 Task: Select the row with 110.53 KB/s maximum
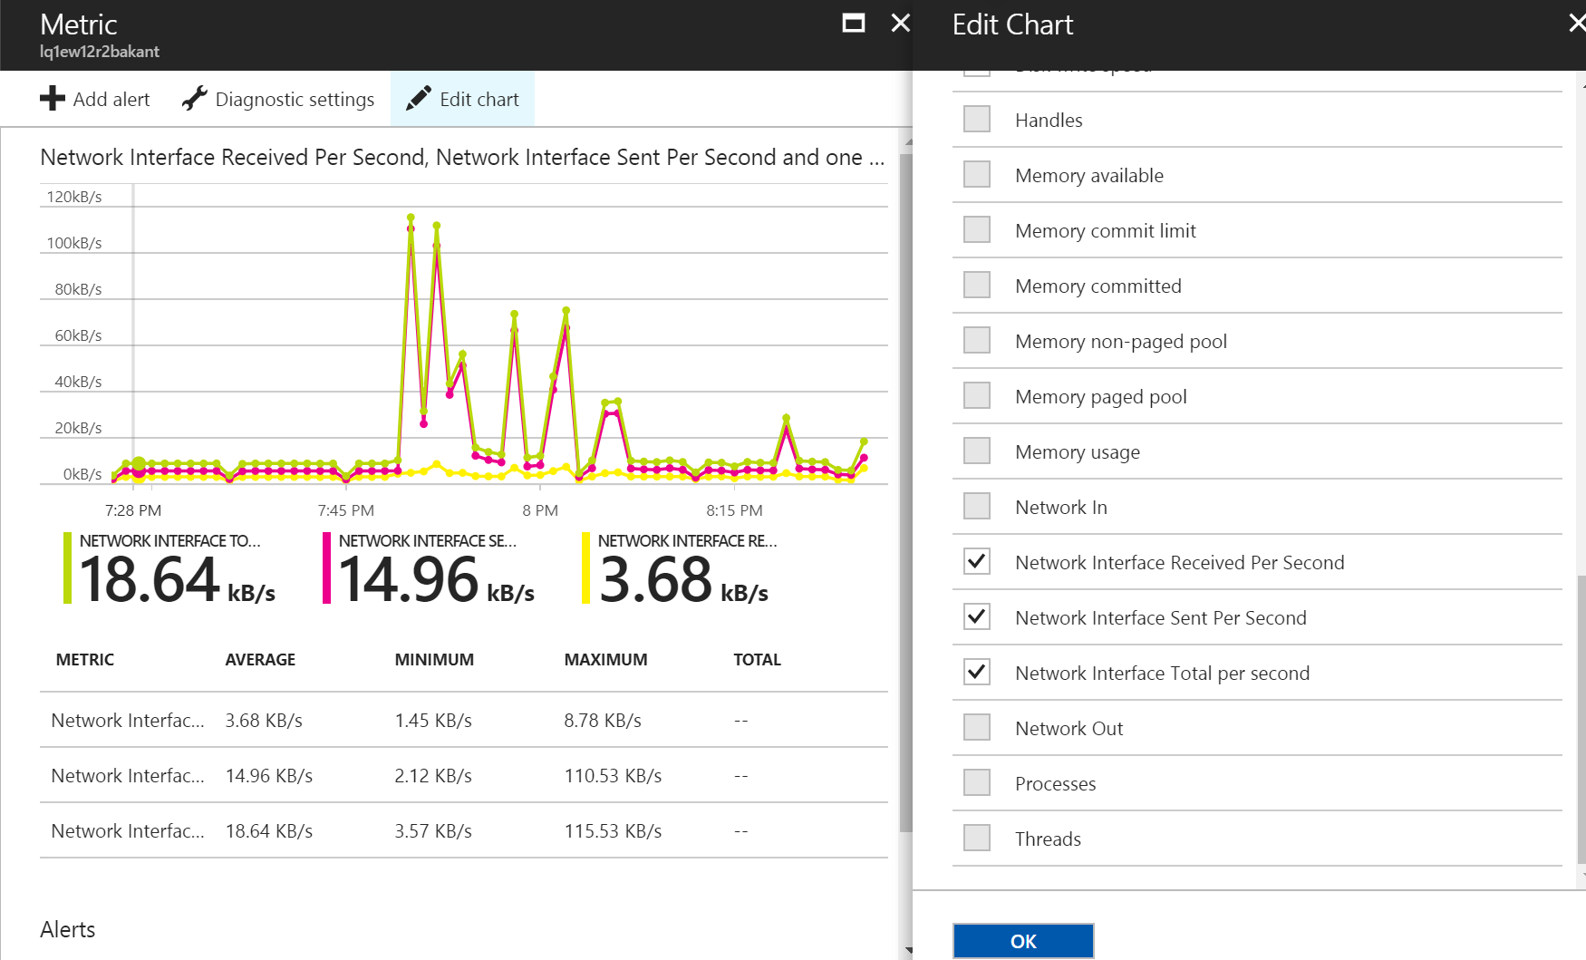click(x=463, y=776)
